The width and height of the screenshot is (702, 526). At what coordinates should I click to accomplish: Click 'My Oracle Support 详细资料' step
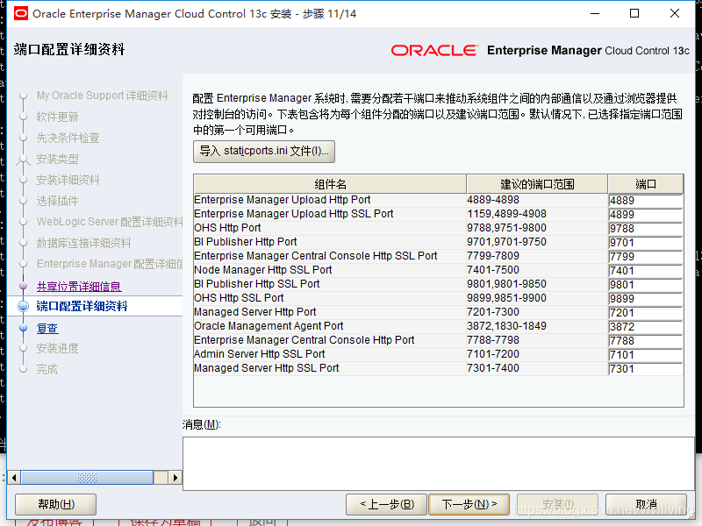(102, 96)
